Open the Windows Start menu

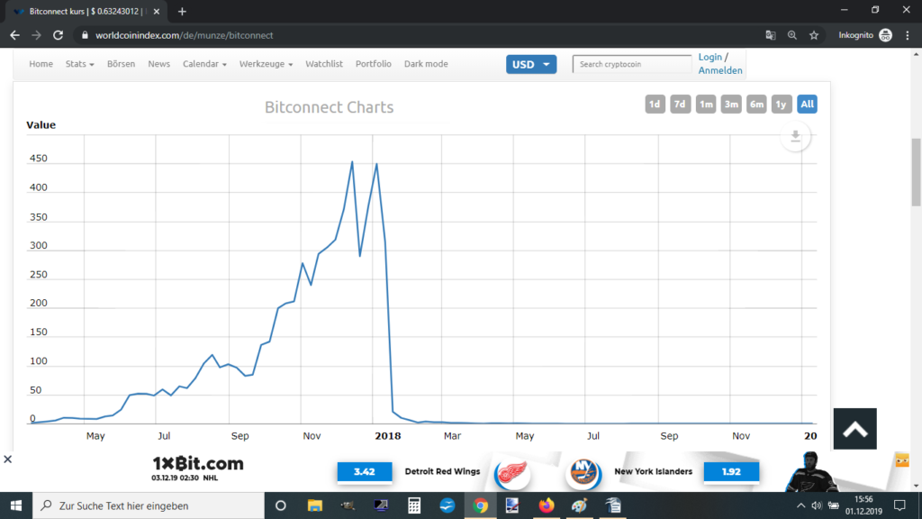pos(16,505)
